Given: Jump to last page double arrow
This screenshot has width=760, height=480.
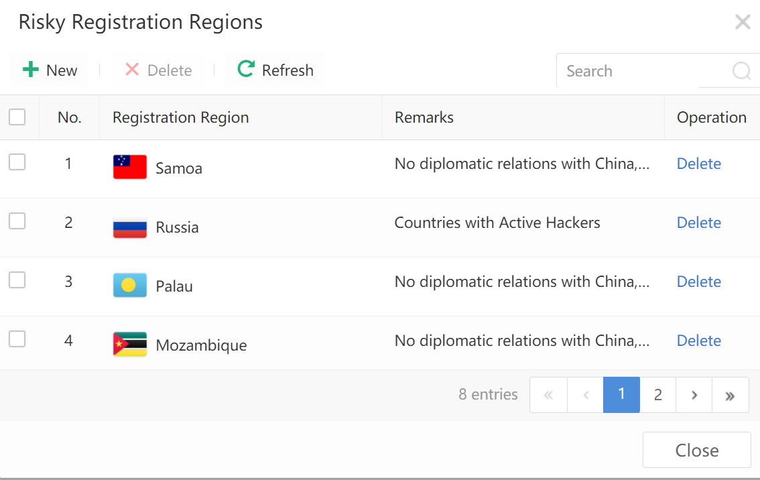Looking at the screenshot, I should pos(730,395).
